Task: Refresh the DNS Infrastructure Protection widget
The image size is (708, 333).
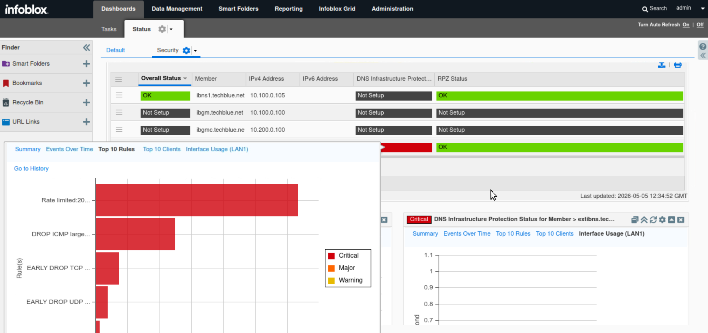Action: (x=653, y=220)
